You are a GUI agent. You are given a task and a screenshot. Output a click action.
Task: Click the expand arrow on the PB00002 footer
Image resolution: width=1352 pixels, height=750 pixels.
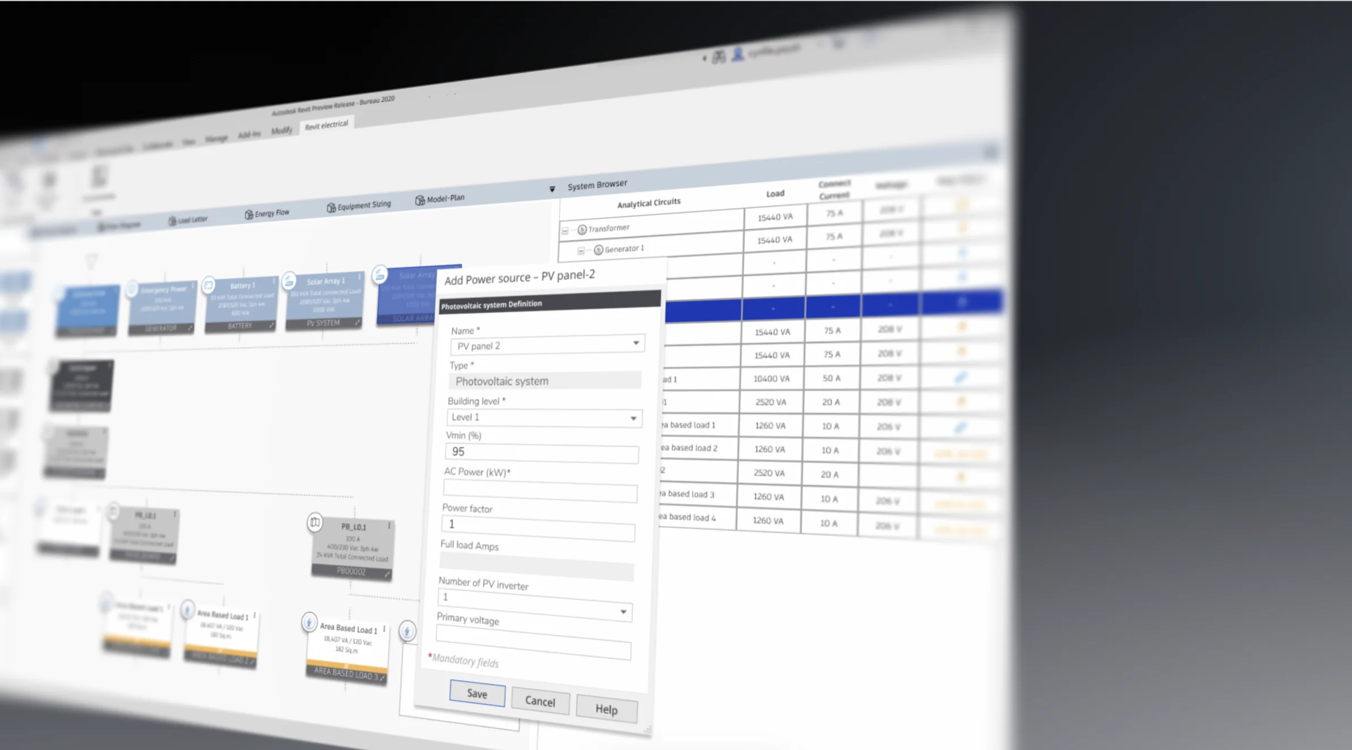coord(387,574)
